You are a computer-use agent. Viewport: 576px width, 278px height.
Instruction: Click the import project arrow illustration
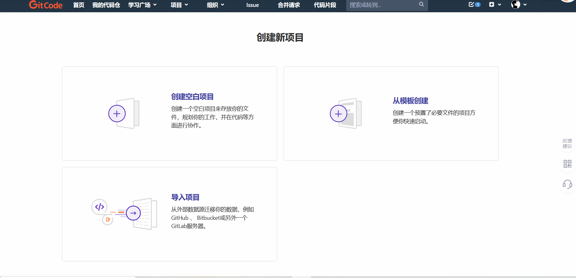click(133, 213)
